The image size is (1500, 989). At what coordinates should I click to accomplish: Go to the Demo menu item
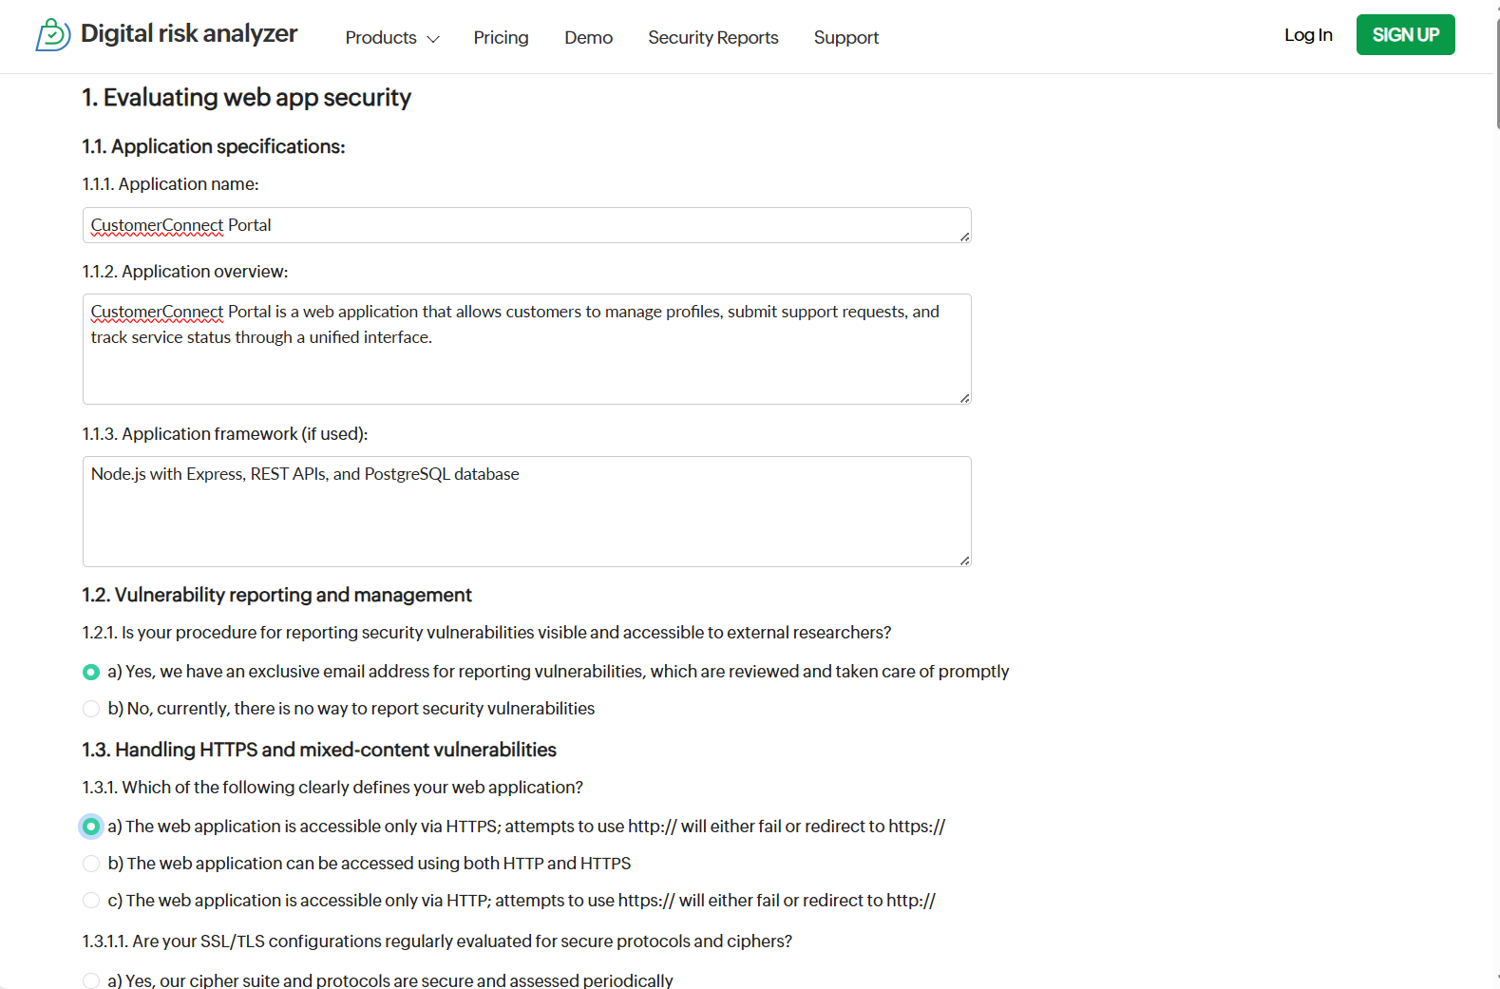[588, 38]
